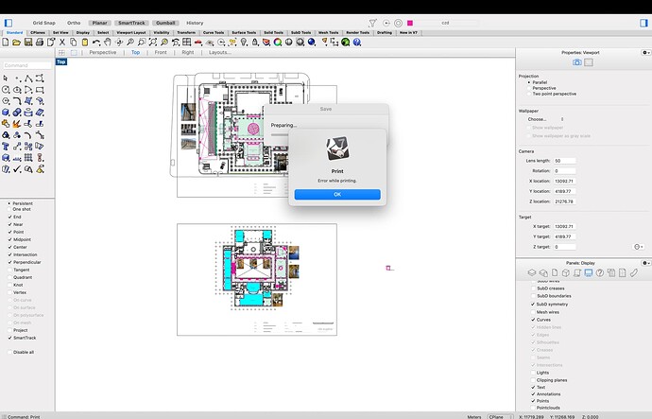652x419 pixels.
Task: Toggle left sidebar visibility icon
Action: (x=9, y=23)
